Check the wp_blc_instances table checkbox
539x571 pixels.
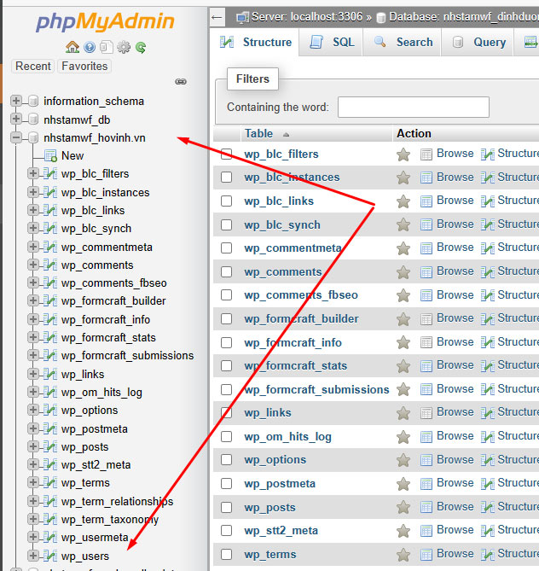tap(226, 178)
